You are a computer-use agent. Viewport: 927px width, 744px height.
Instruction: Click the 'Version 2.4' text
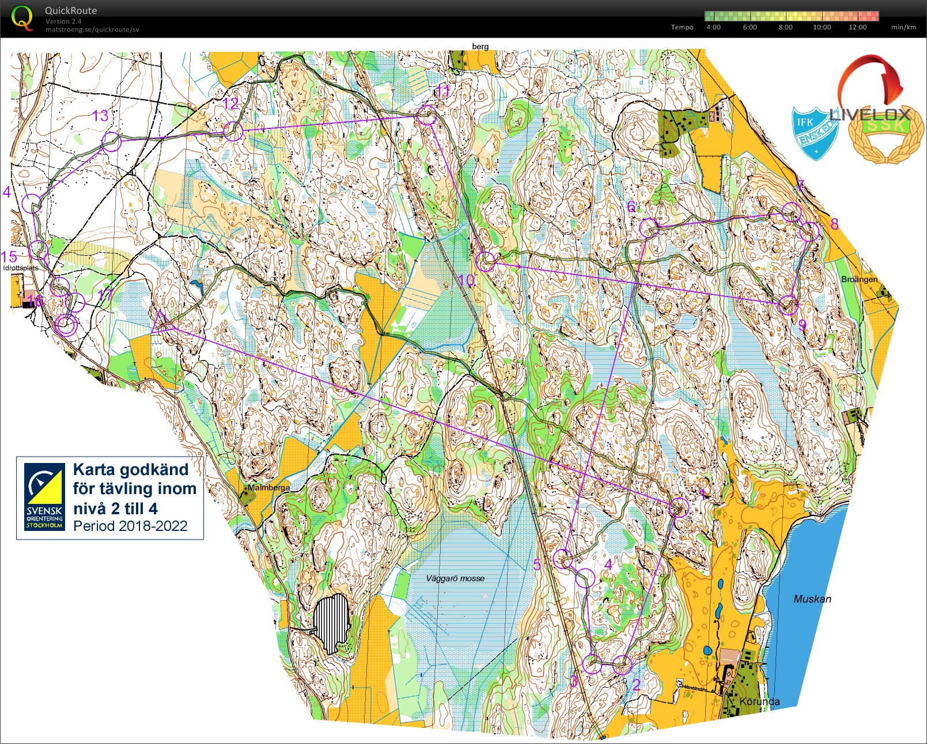[x=63, y=21]
